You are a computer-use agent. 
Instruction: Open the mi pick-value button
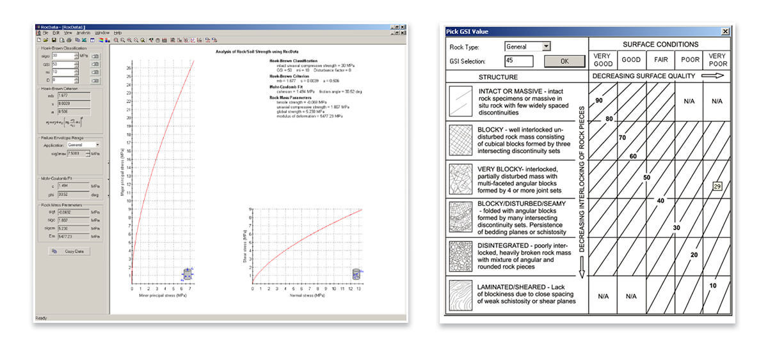click(95, 72)
